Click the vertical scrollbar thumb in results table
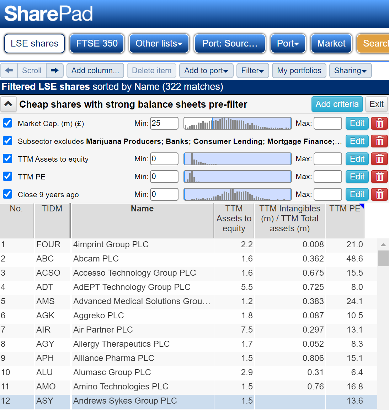The width and height of the screenshot is (389, 410). (383, 258)
